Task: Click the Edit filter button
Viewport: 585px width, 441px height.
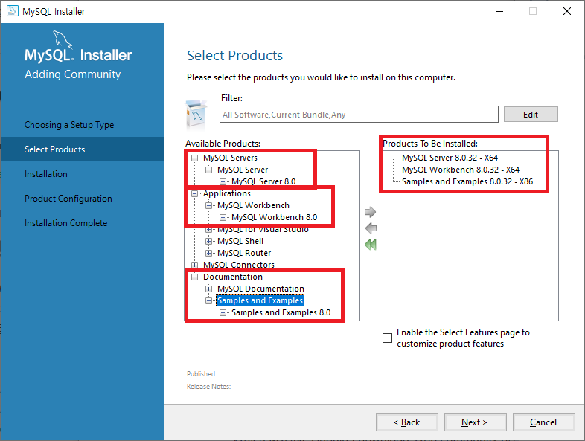Action: point(531,115)
